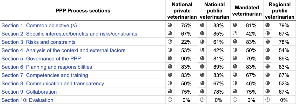Viewport: 296px width, 104px height.
Task: Click pie icon for Section 5 Regional public veterinarian
Action: 267,59
